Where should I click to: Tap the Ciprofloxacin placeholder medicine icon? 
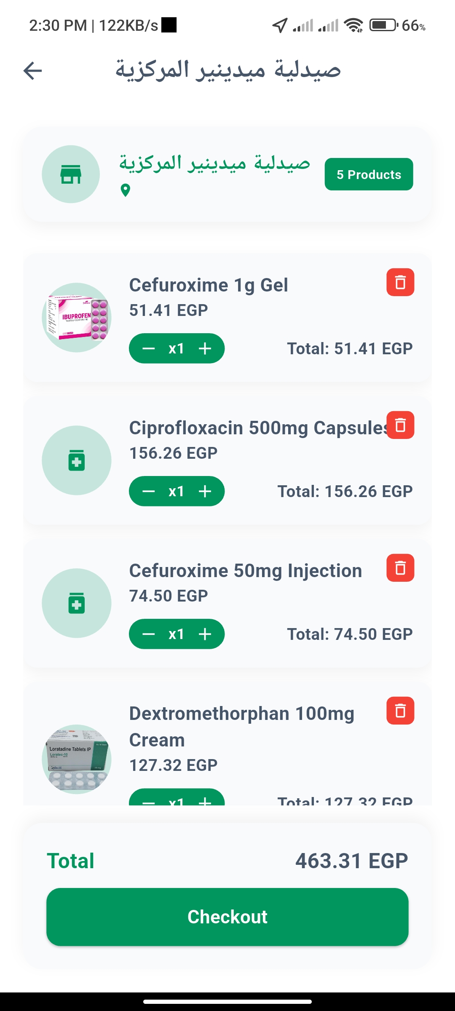(77, 460)
